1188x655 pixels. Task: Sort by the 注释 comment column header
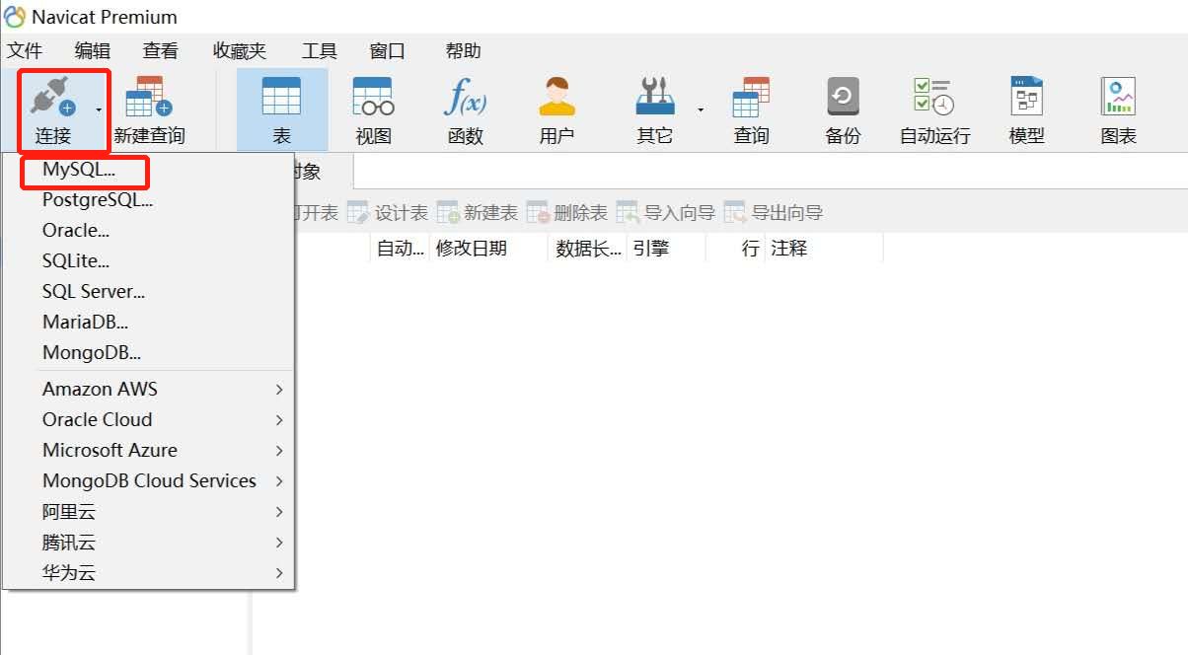tap(824, 249)
